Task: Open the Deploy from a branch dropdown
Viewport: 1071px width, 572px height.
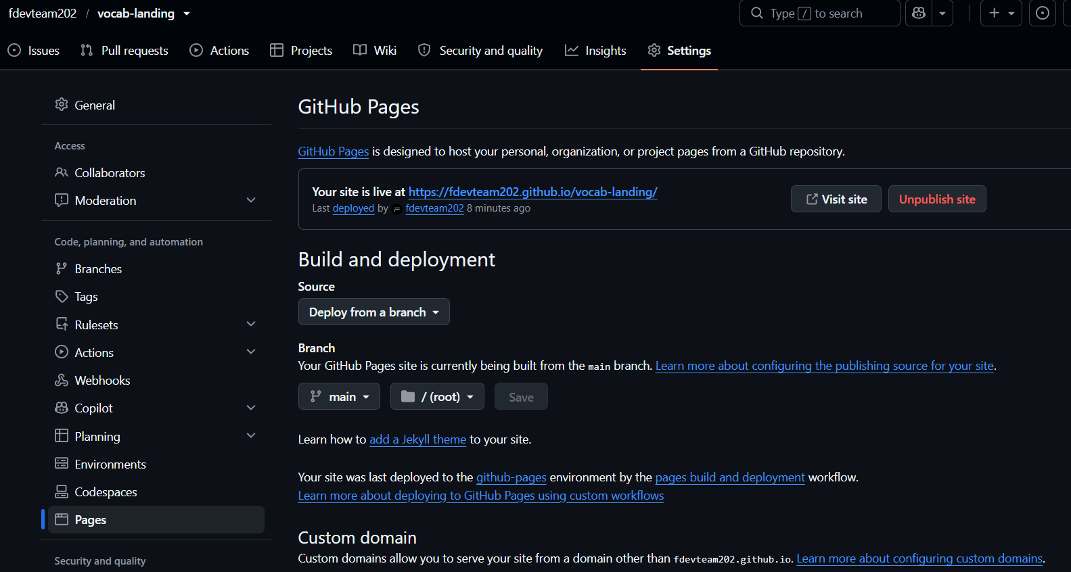Action: 374,312
